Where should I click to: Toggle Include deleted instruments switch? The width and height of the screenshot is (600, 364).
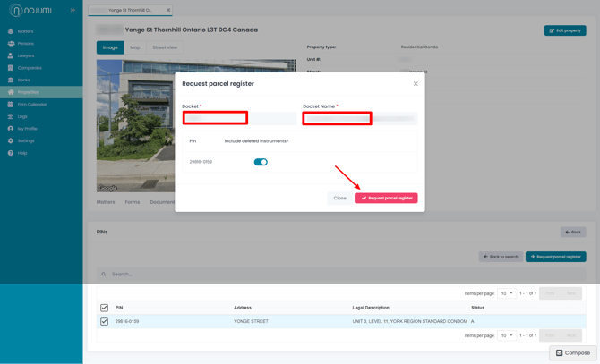point(261,162)
